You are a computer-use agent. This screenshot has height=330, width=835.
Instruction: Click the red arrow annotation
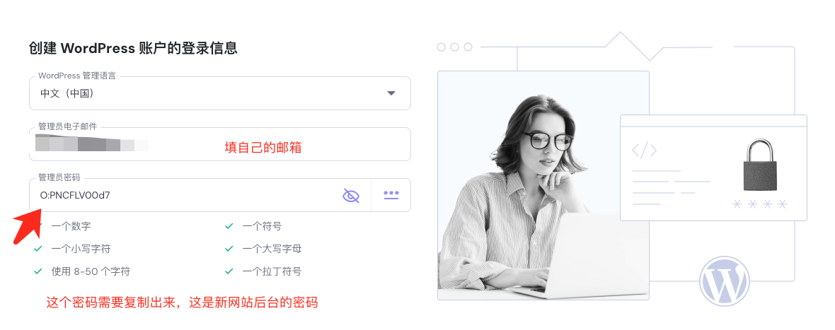coord(27,226)
